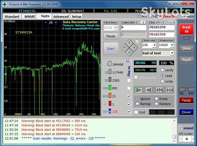Select the verify radio button
This screenshot has width=197, height=146.
[162, 70]
